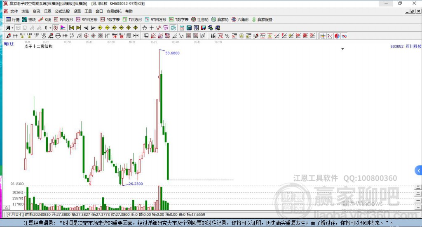The height and width of the screenshot is (227, 422).
Task: Click the first yellow diamond arrow icon
Action: (100, 28)
